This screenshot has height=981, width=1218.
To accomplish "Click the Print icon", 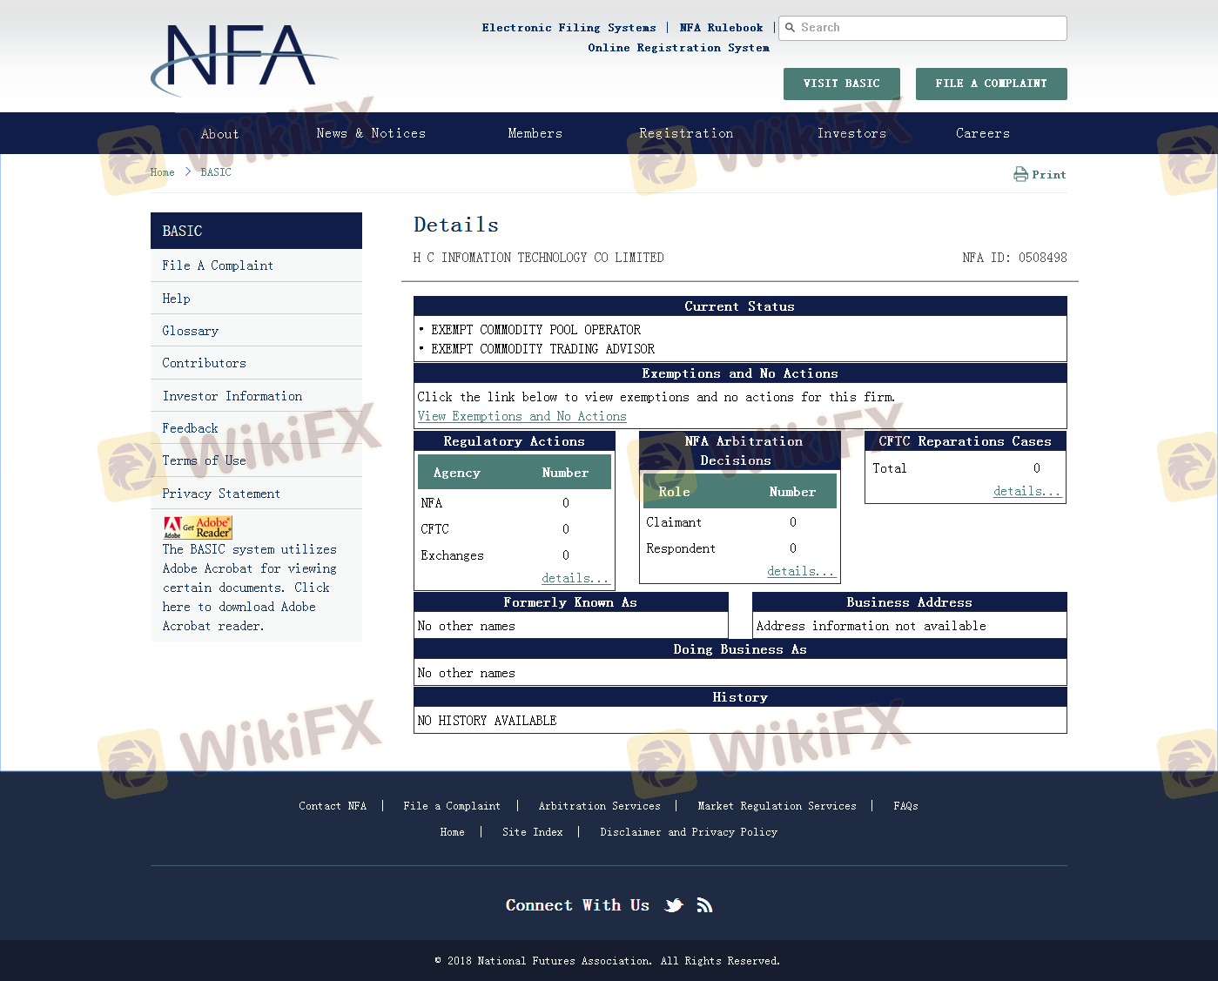I will [x=1020, y=174].
